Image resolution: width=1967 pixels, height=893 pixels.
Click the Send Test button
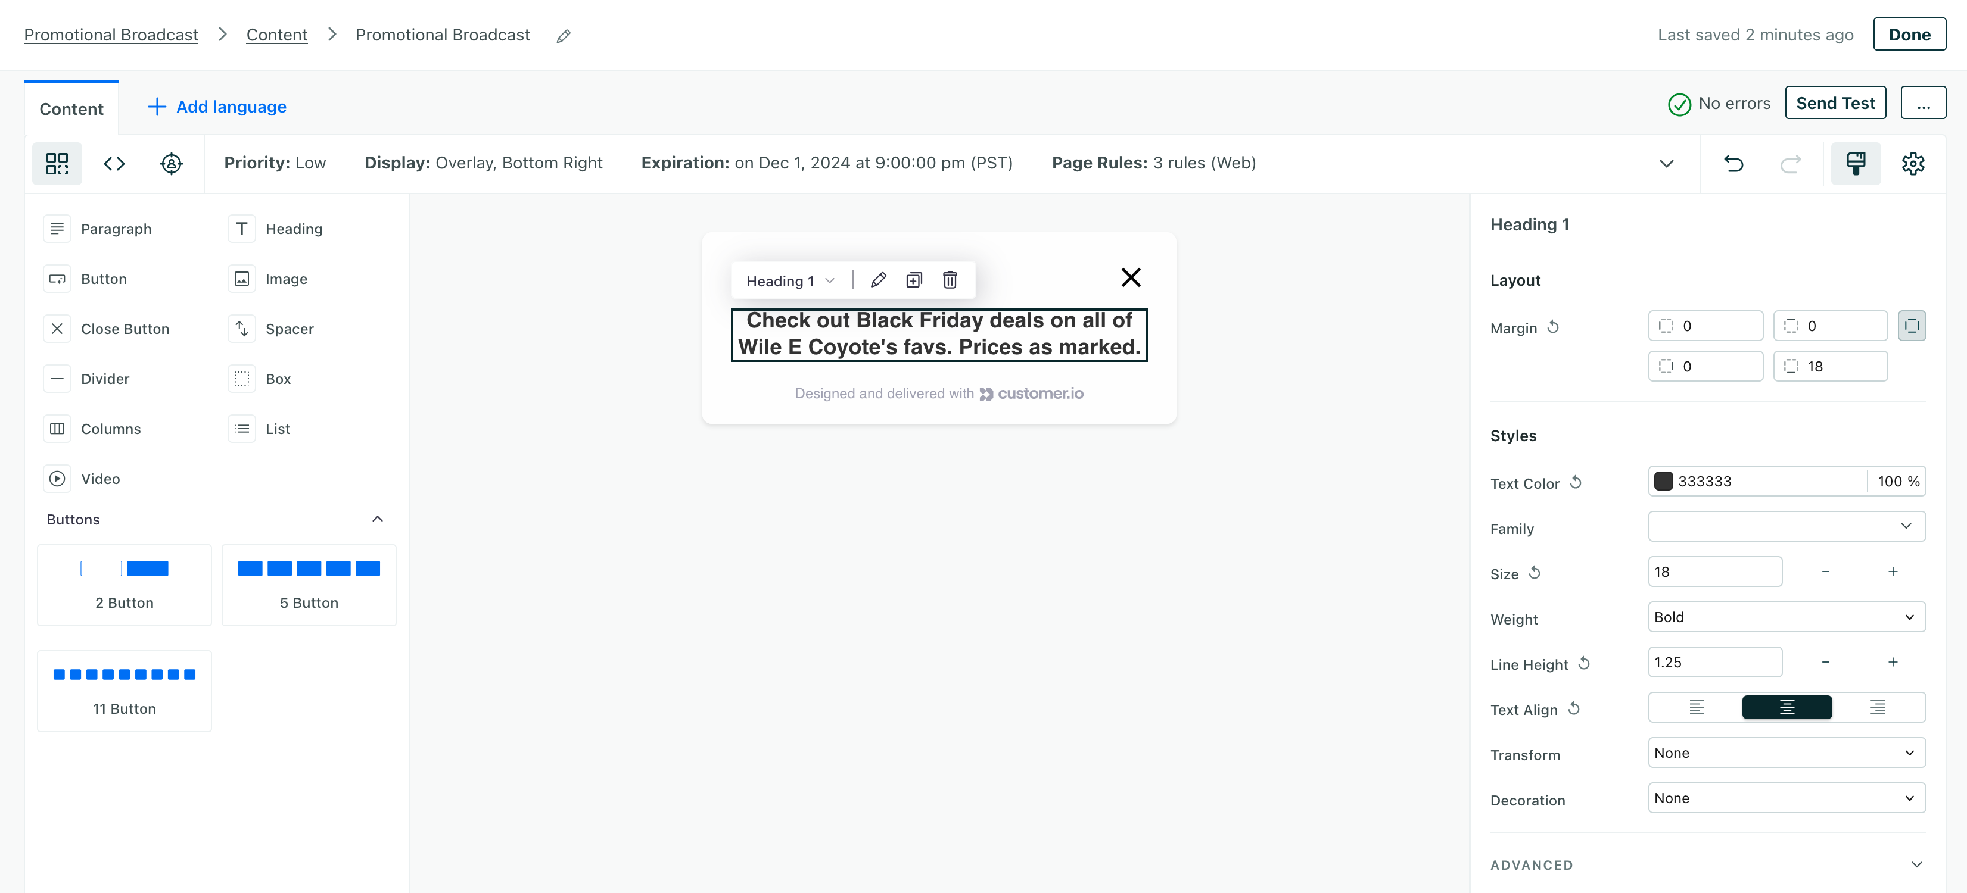click(x=1835, y=103)
